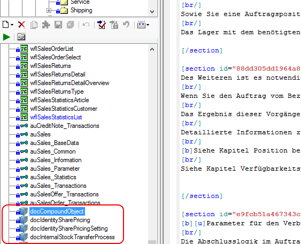Click the Save floppy disk icon
This screenshot has height=244, width=301.
tap(58, 25)
